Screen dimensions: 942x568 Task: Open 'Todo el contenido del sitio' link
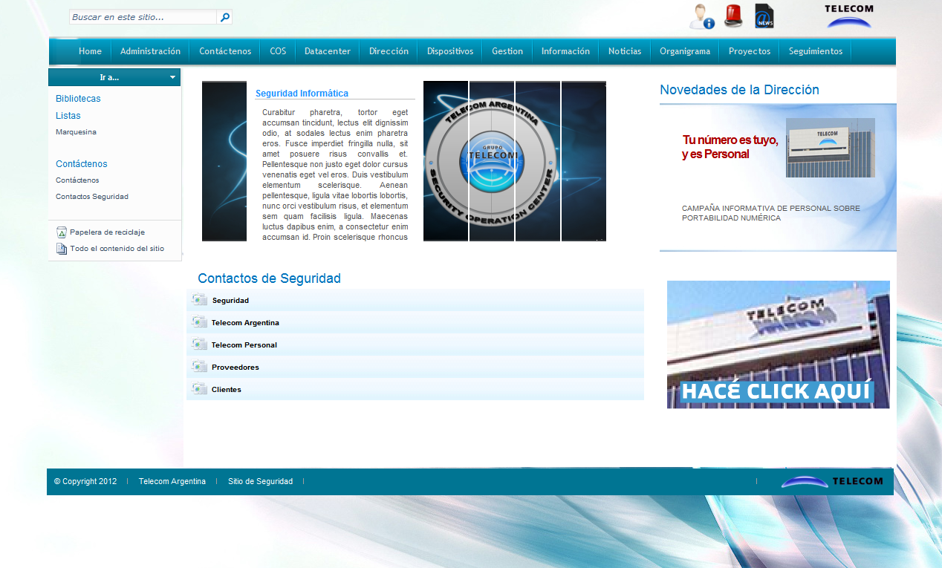point(117,249)
